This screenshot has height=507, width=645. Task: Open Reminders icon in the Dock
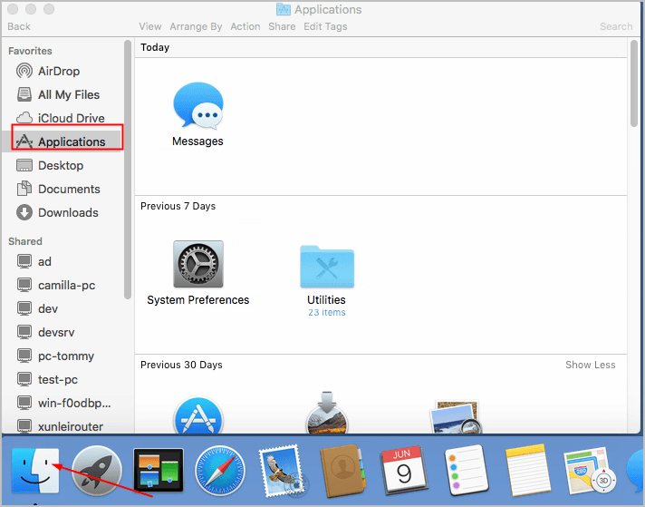[466, 471]
